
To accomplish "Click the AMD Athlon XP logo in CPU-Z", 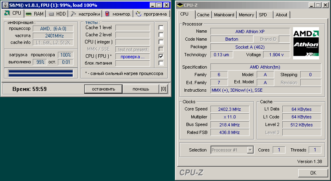I will (306, 43).
